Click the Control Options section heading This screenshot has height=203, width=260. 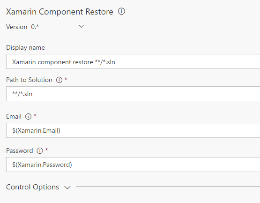click(x=32, y=187)
